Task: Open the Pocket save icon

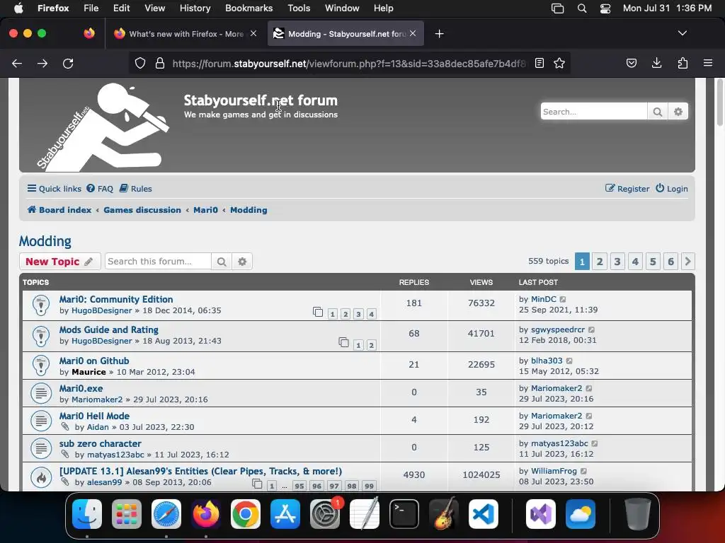Action: pos(632,63)
